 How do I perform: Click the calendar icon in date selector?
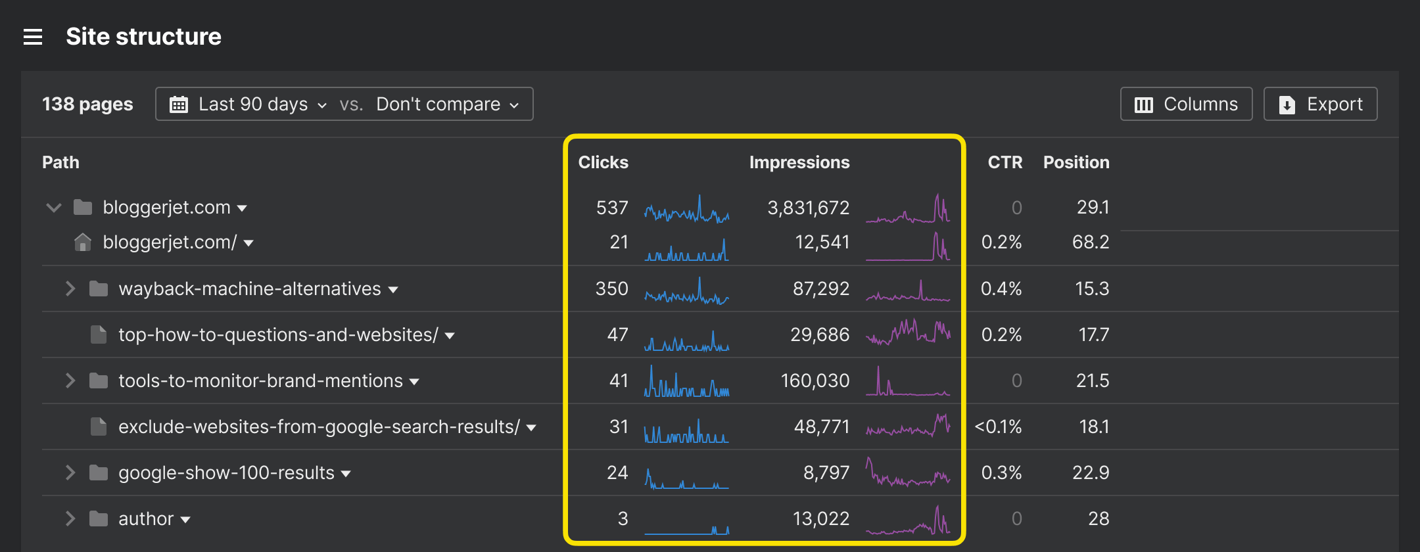click(179, 104)
